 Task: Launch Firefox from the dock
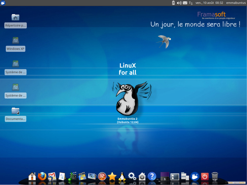(x=42, y=176)
